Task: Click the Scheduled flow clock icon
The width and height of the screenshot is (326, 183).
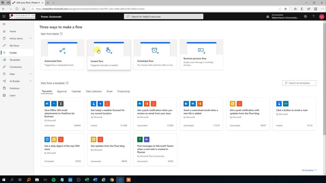Action: click(x=155, y=51)
